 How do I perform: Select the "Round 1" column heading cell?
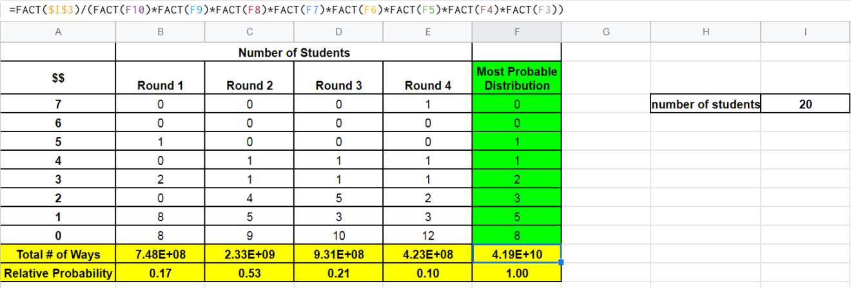click(160, 85)
